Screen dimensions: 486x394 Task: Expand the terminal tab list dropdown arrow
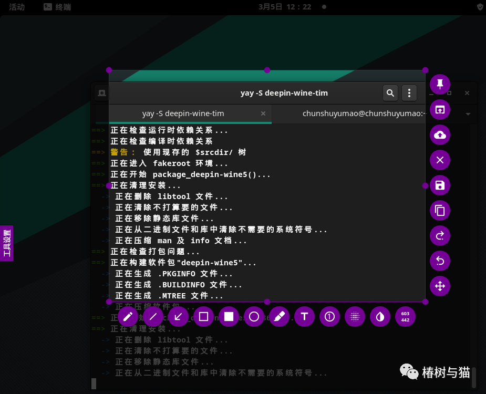pos(468,114)
